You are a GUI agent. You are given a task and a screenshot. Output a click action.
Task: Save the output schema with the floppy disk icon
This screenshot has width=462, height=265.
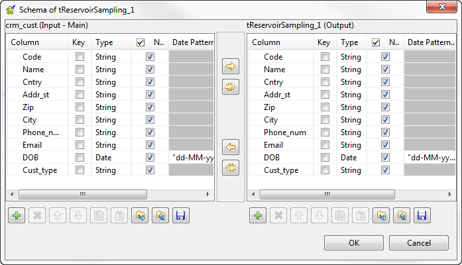[422, 215]
